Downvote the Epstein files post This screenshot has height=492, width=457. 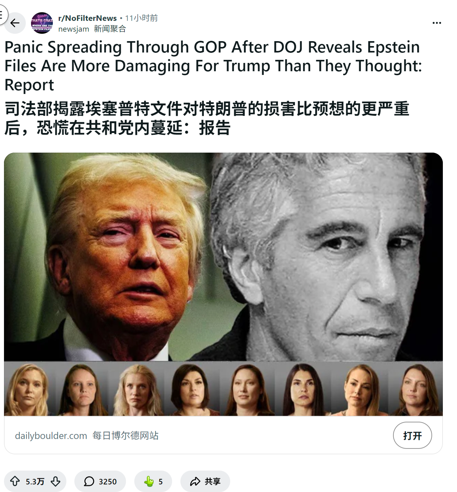56,481
